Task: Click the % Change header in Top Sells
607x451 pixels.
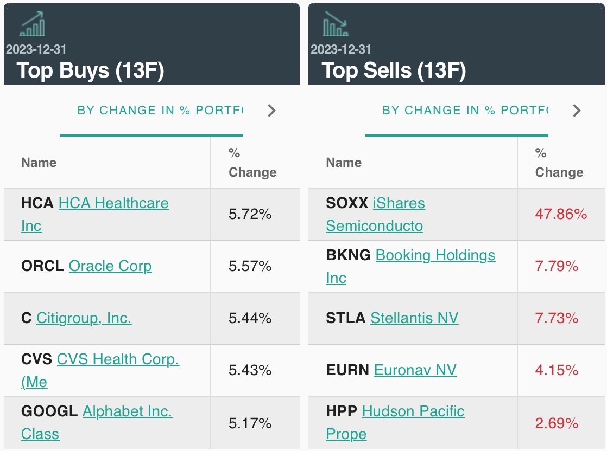Action: (x=559, y=163)
